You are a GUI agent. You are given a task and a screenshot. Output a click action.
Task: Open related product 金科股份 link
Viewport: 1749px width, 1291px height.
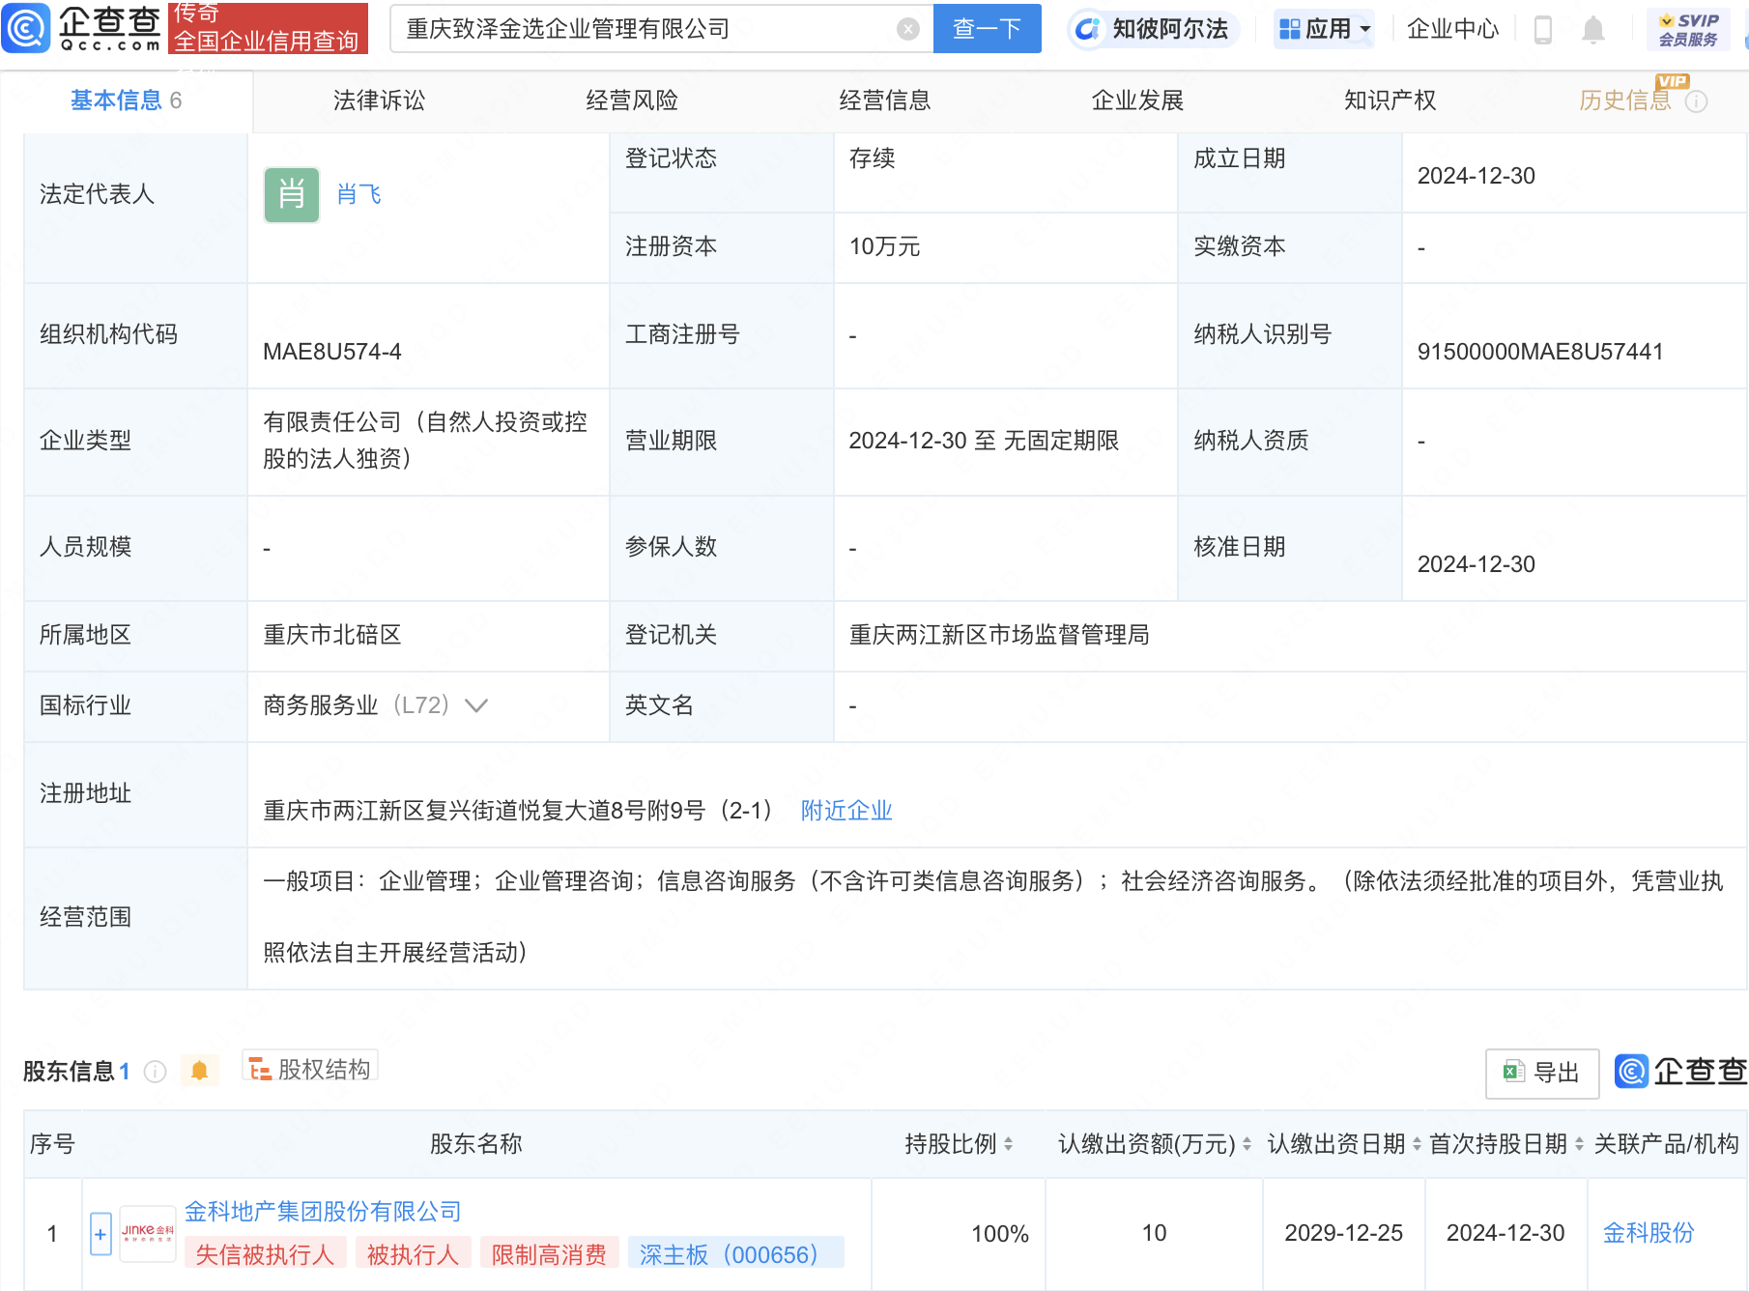[x=1649, y=1233]
